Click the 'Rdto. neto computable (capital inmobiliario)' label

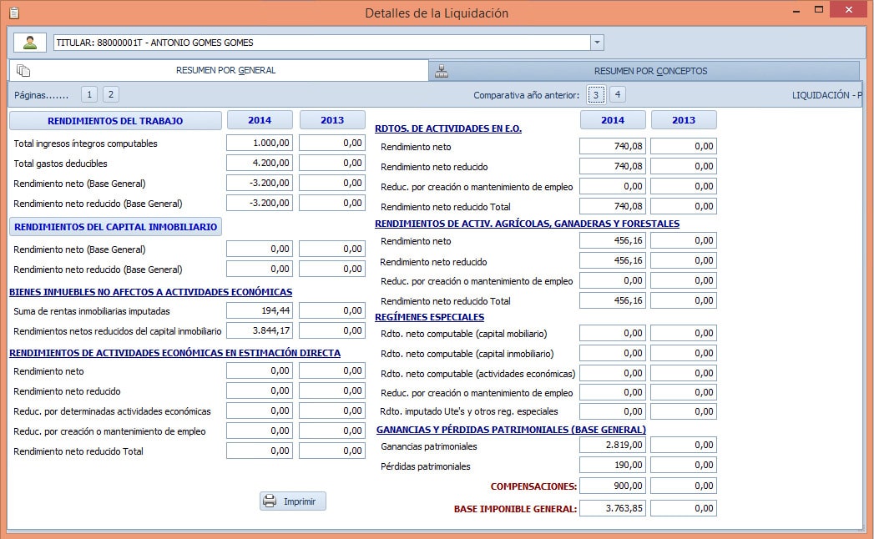click(x=467, y=354)
